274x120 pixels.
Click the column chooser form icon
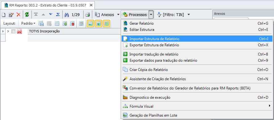[x=81, y=23]
